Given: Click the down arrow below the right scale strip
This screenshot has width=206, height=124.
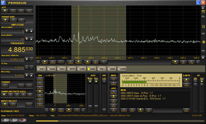Looking at the screenshot, I should [x=203, y=58].
